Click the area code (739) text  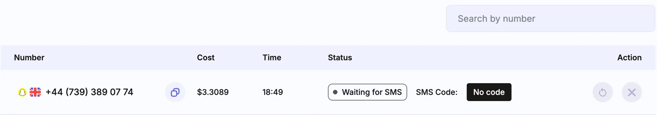pos(77,92)
